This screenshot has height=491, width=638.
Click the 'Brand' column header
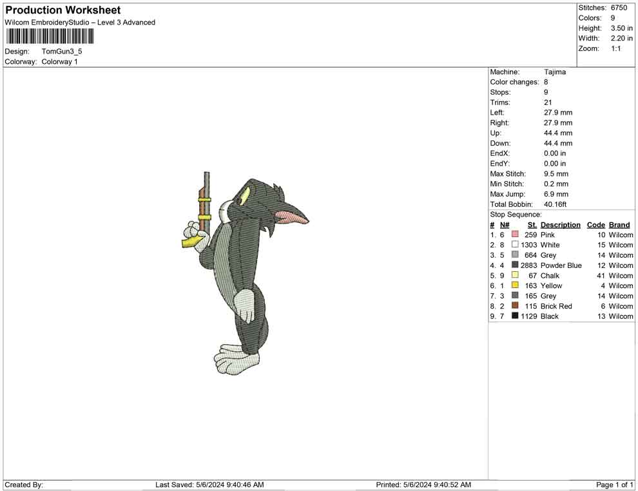tap(619, 225)
